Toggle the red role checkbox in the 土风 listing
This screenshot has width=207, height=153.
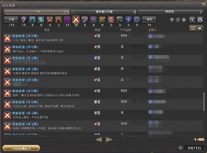[x=96, y=36]
